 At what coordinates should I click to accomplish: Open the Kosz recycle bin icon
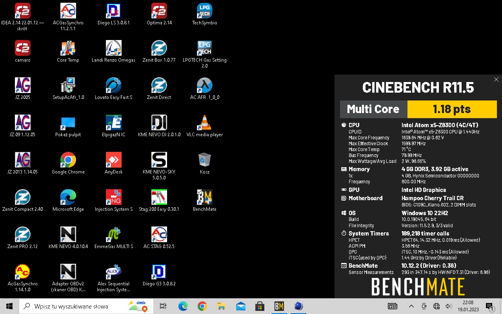(x=204, y=160)
